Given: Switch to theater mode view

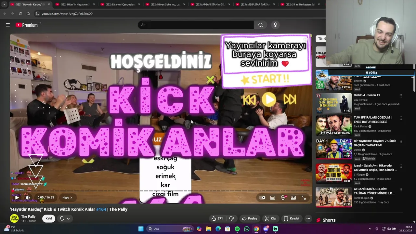Looking at the screenshot, I should click(293, 198).
